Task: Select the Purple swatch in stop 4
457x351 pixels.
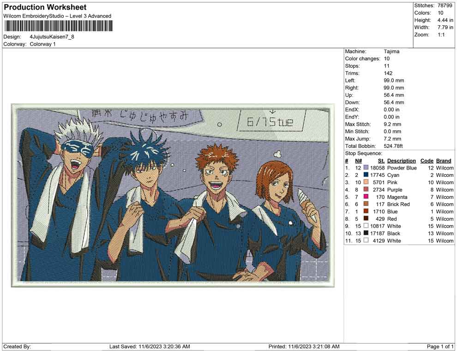Action: (366, 190)
